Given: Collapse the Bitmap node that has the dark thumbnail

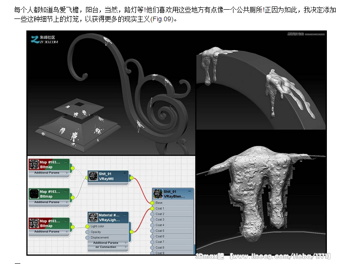Looking at the screenshot, I should [x=66, y=192].
